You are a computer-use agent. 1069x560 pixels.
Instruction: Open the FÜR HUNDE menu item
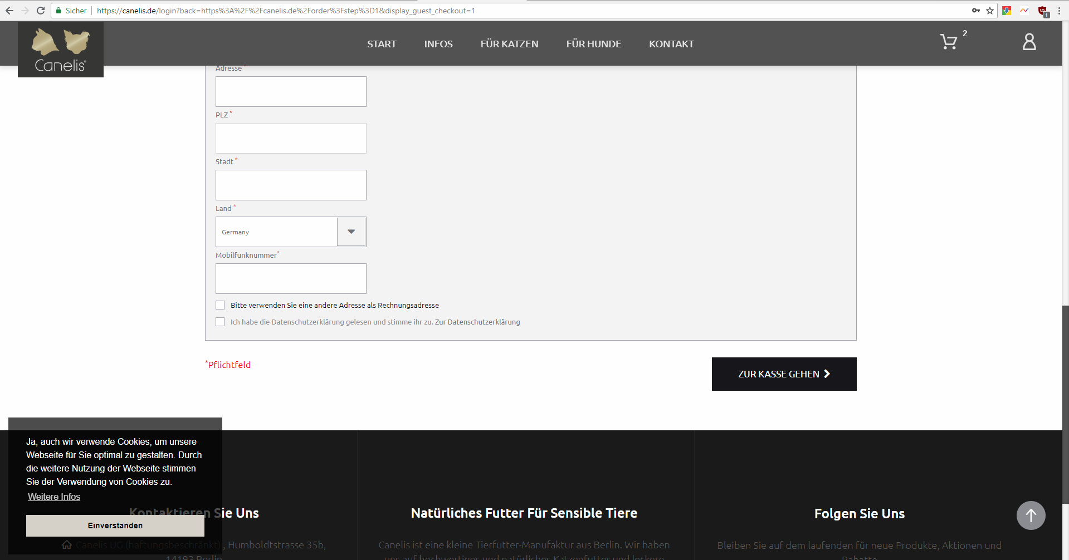593,44
